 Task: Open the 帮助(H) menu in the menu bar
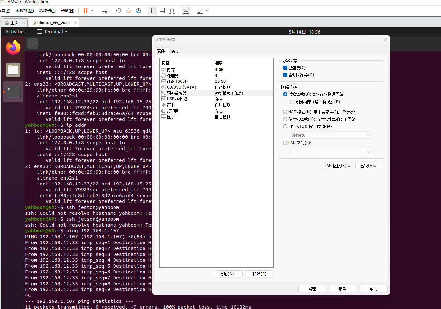click(x=68, y=11)
